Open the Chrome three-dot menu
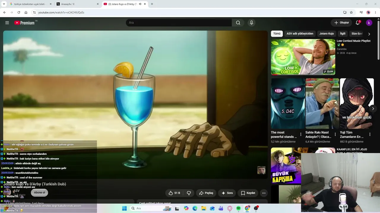The image size is (380, 213). (375, 12)
